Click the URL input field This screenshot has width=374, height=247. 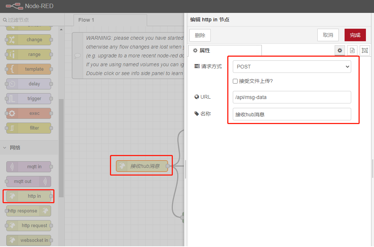(x=292, y=97)
